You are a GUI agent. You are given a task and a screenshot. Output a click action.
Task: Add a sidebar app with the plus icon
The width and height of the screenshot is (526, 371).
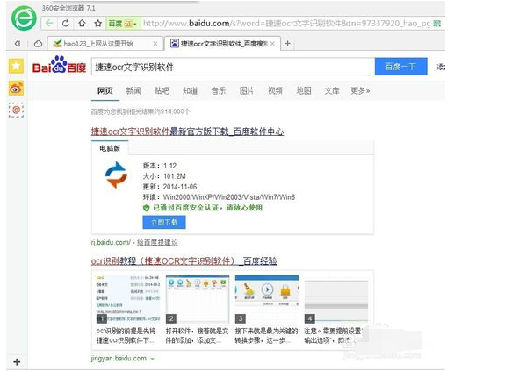point(17,362)
